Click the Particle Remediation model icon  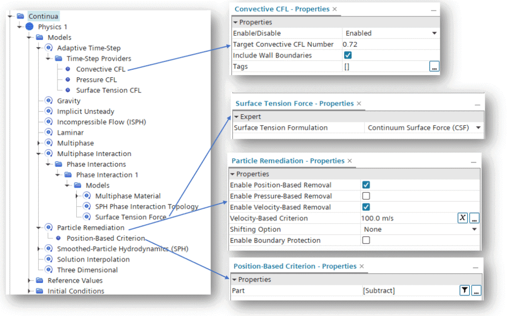(49, 228)
